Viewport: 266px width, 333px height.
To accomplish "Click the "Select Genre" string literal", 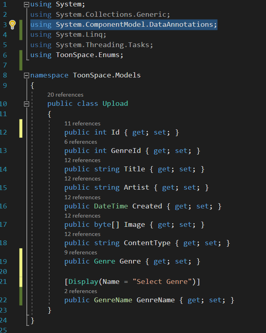I will coord(162,282).
